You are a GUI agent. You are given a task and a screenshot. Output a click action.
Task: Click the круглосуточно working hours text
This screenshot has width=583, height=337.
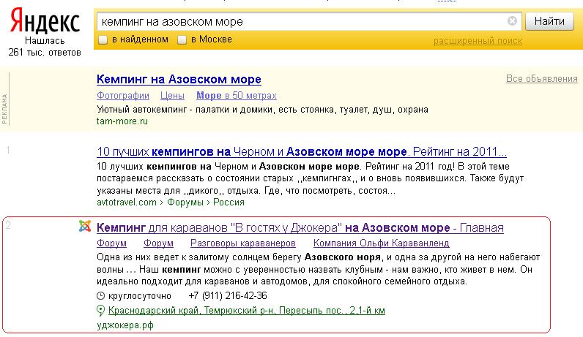tap(139, 296)
